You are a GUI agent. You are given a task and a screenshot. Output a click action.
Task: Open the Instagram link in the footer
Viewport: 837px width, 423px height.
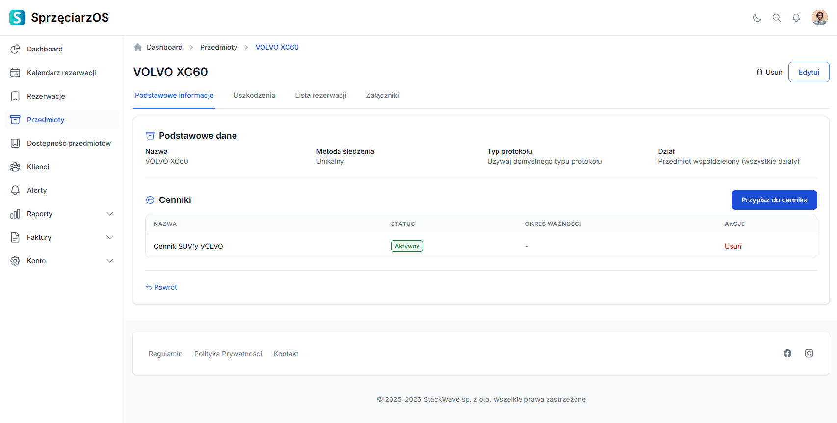pyautogui.click(x=809, y=353)
